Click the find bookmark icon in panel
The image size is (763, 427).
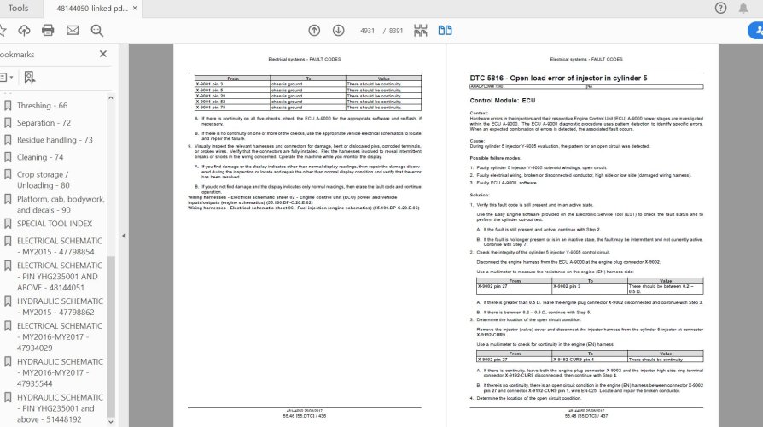pos(29,77)
